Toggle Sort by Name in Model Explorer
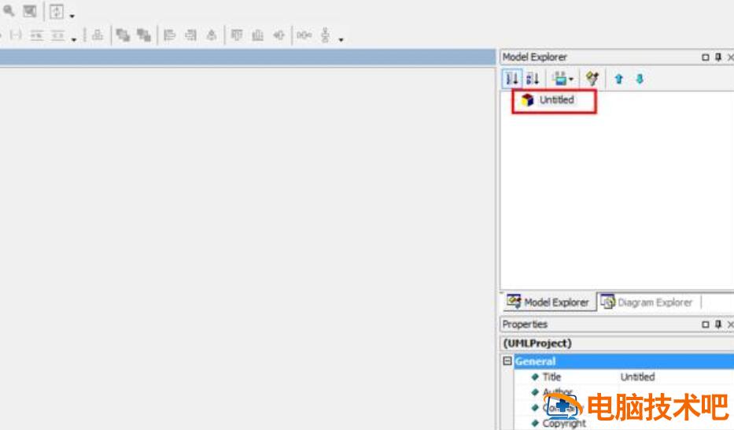The width and height of the screenshot is (734, 430). pyautogui.click(x=533, y=79)
